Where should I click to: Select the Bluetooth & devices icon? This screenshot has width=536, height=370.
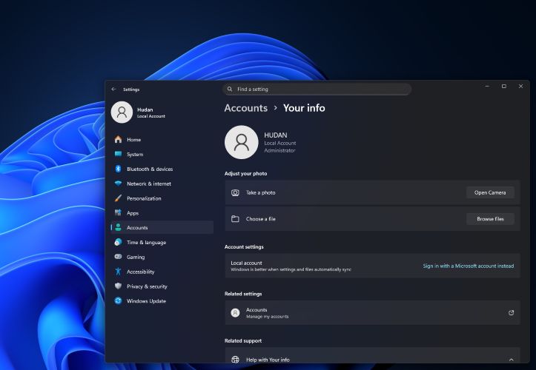(x=118, y=169)
